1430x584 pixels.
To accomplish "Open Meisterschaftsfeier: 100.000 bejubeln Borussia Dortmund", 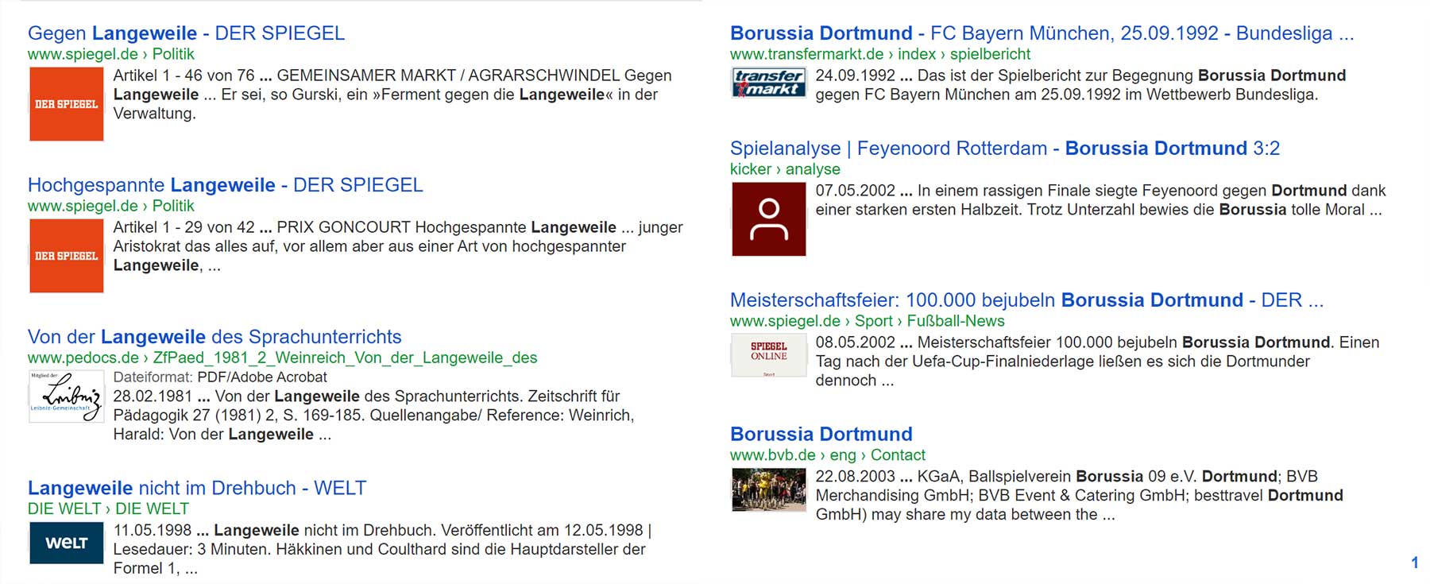I will pos(1026,300).
